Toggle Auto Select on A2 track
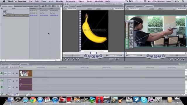Screen dimensions: 187x105 click(17, 87)
